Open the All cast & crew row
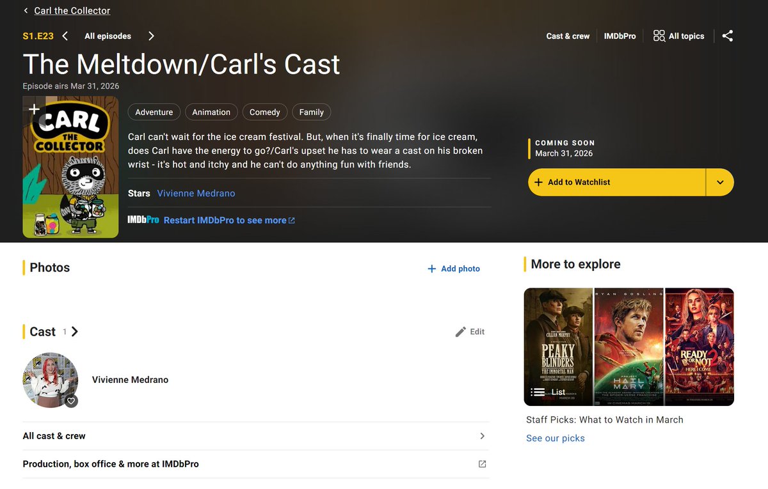This screenshot has height=489, width=768. click(x=256, y=436)
